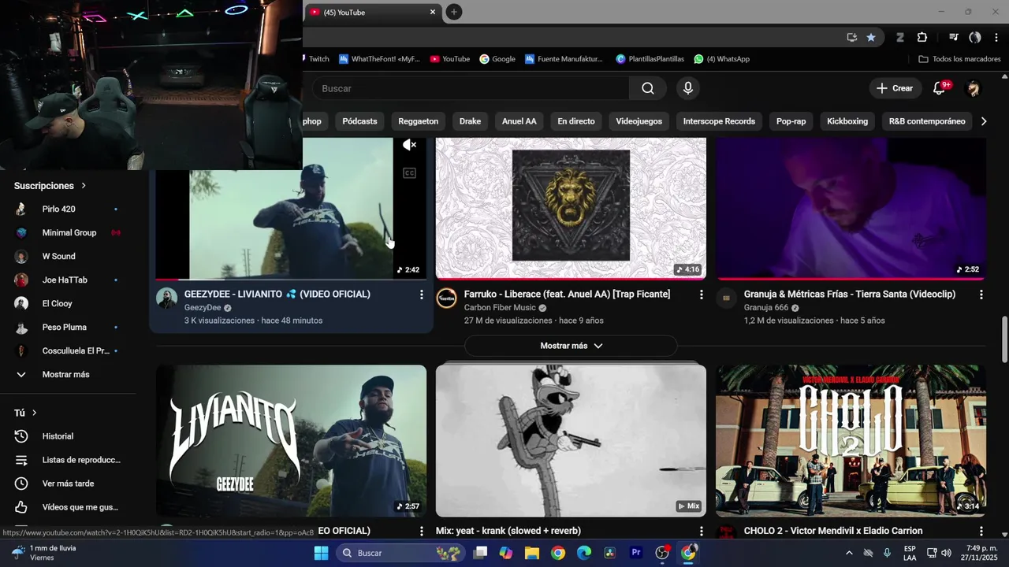Open the Crear create menu
The width and height of the screenshot is (1009, 567).
tap(895, 88)
